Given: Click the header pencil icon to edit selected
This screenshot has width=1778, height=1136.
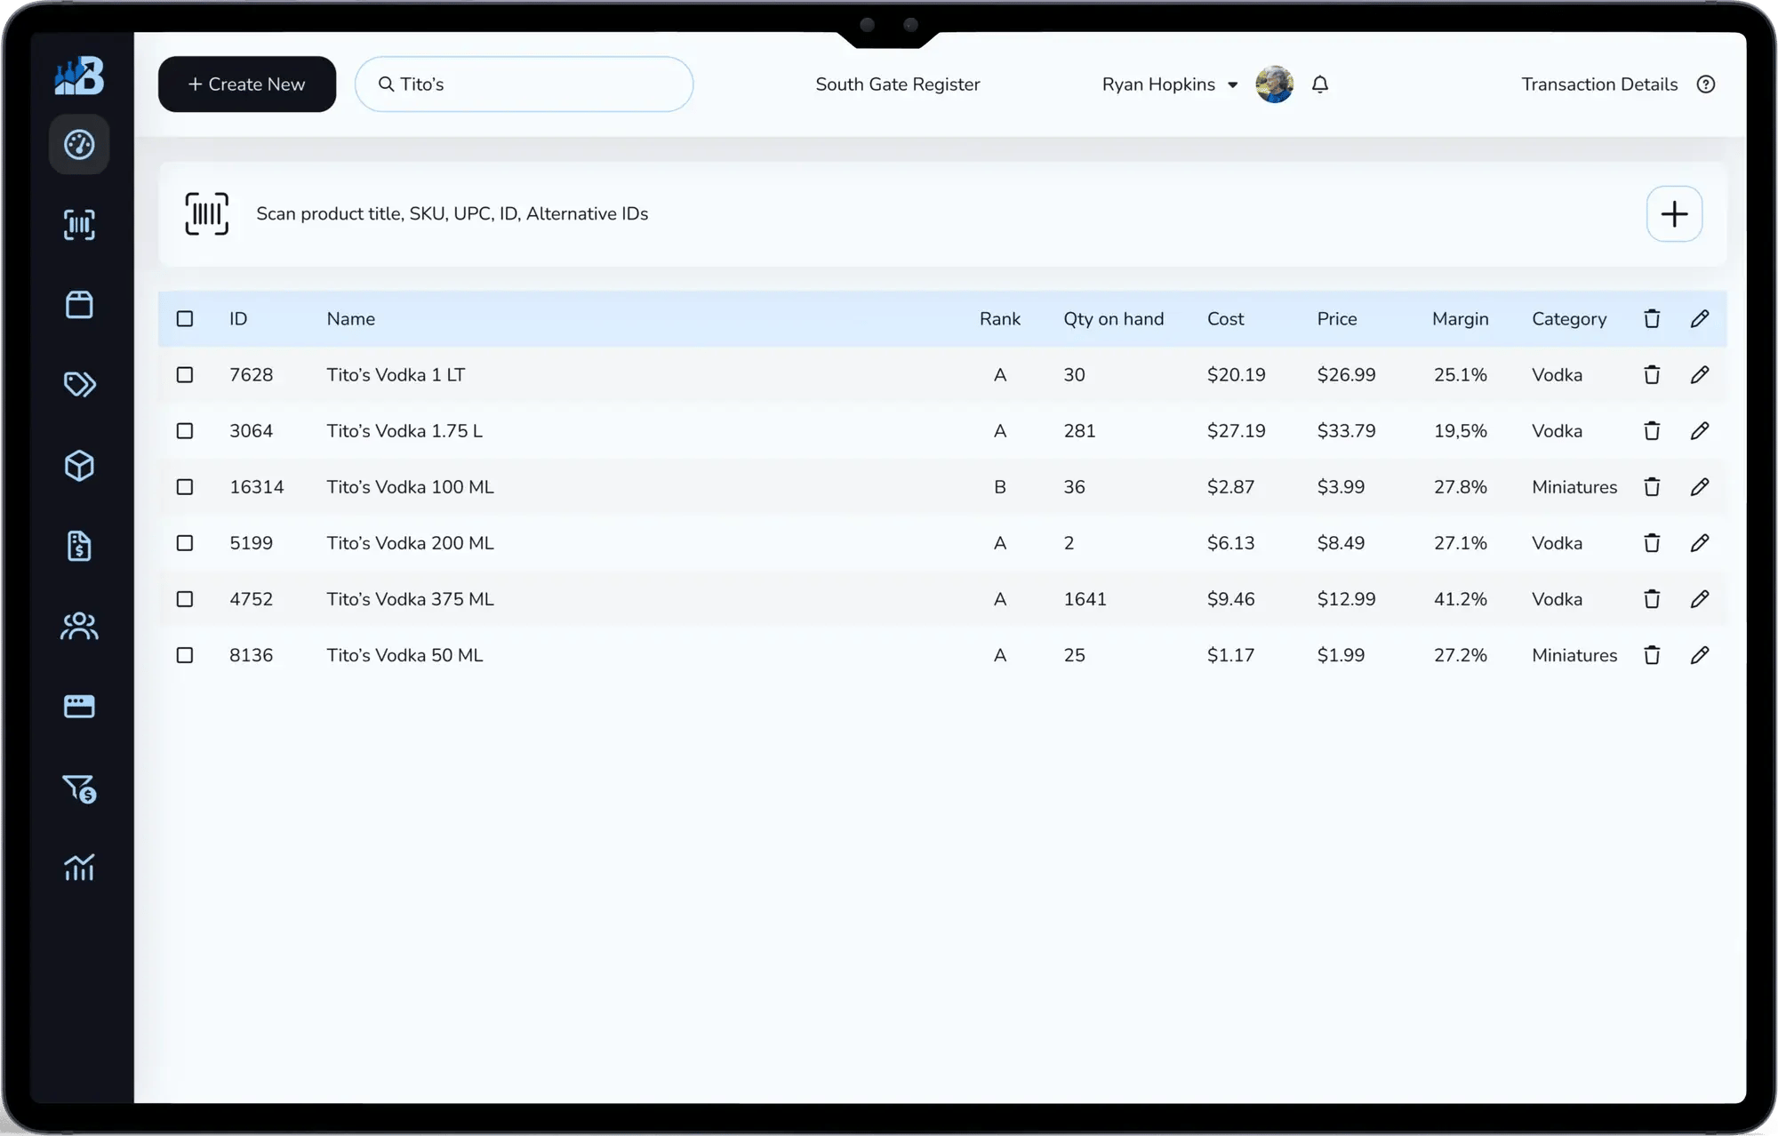Looking at the screenshot, I should pos(1699,318).
